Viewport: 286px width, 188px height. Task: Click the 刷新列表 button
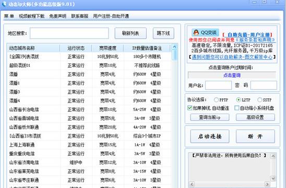tap(130, 33)
